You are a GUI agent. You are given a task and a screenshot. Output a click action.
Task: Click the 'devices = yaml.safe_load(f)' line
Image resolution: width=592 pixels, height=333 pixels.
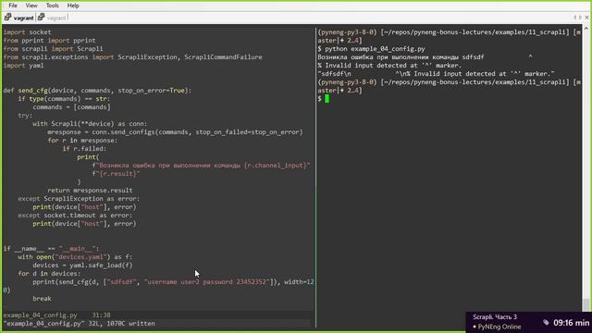point(82,265)
